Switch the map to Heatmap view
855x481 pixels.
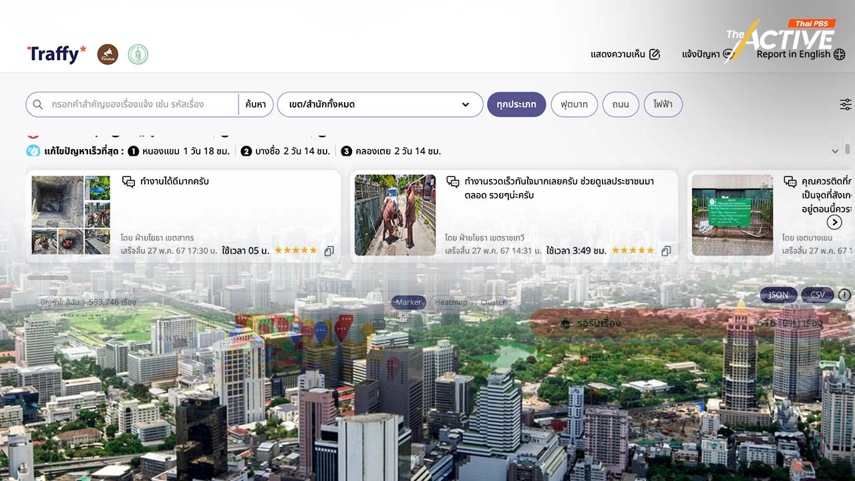[x=451, y=302]
